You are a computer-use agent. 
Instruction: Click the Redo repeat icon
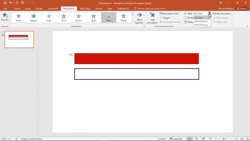17,3
